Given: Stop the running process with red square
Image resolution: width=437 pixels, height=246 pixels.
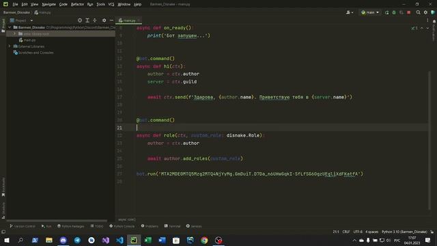Looking at the screenshot, I should click(409, 12).
